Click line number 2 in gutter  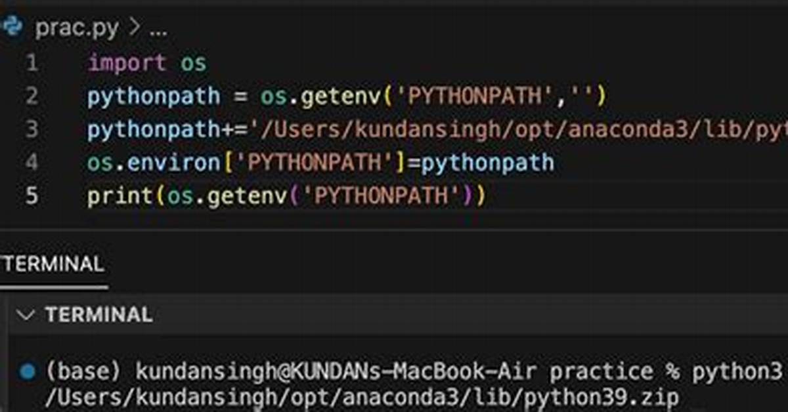[32, 96]
